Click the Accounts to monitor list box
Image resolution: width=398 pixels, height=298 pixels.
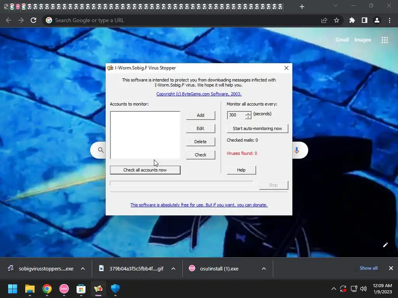(x=145, y=135)
